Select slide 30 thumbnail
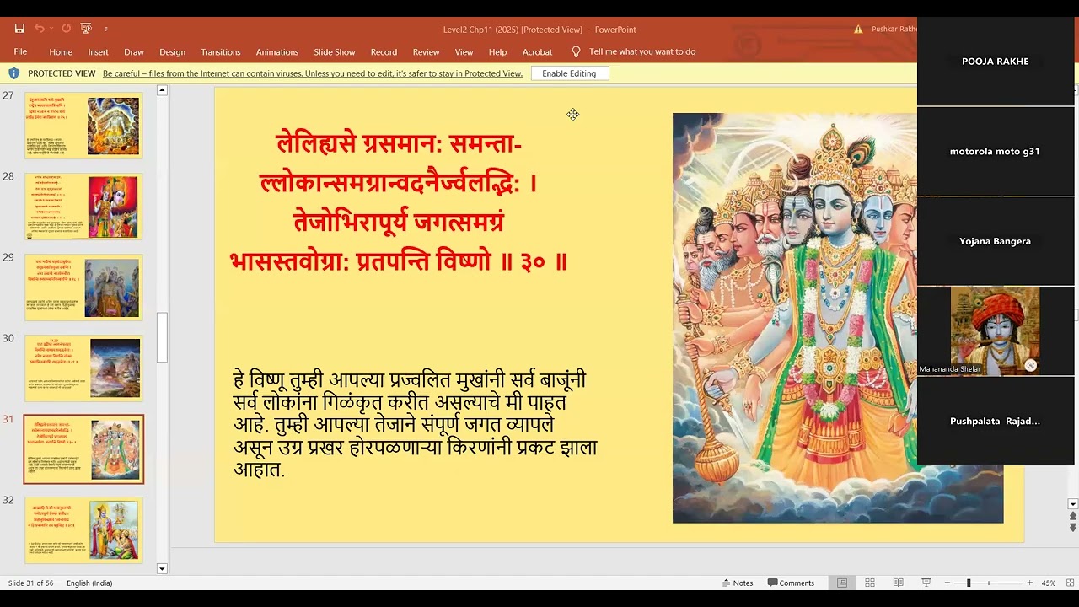1079x607 pixels. (x=83, y=368)
